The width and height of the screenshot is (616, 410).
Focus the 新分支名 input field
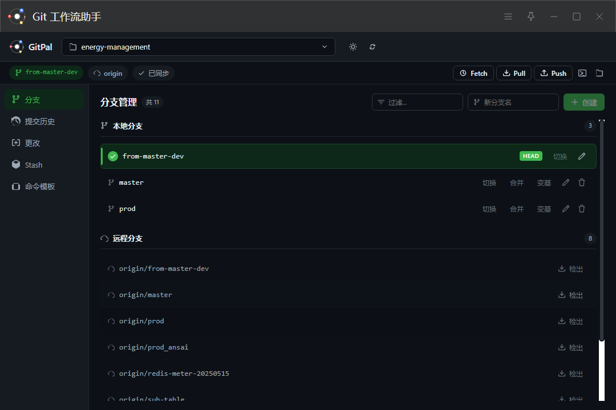point(513,102)
